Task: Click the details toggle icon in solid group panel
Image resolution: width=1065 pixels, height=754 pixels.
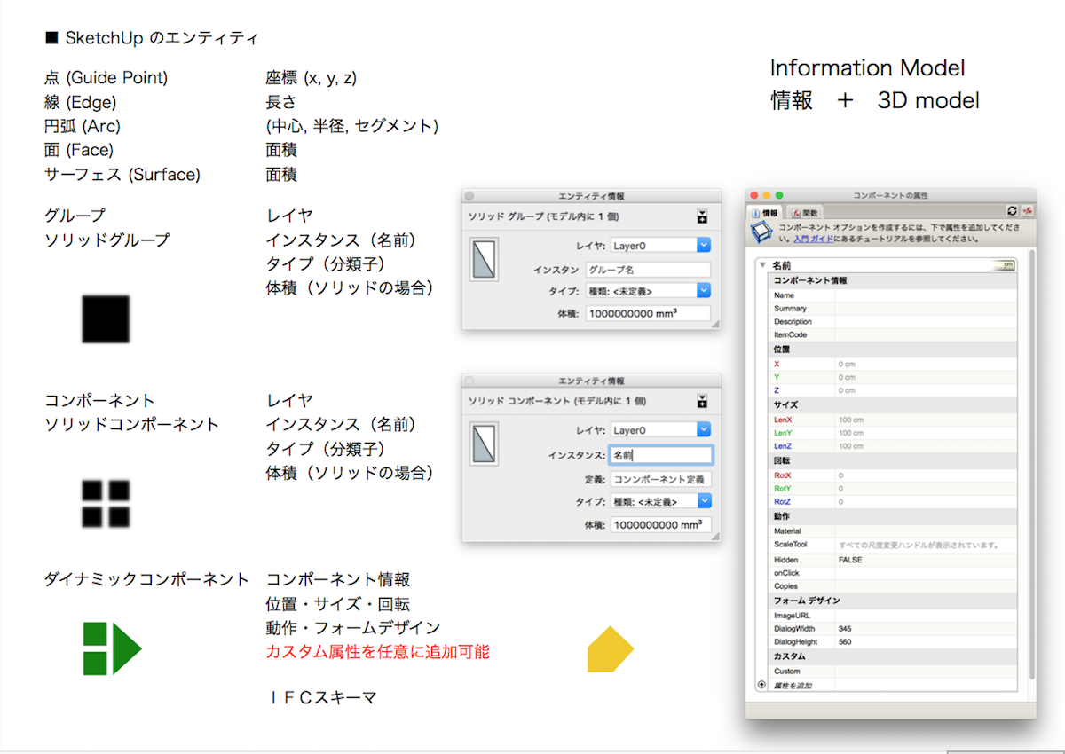Action: (702, 216)
